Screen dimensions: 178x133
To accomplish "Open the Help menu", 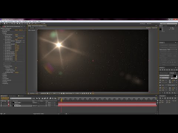I will tap(39, 21).
